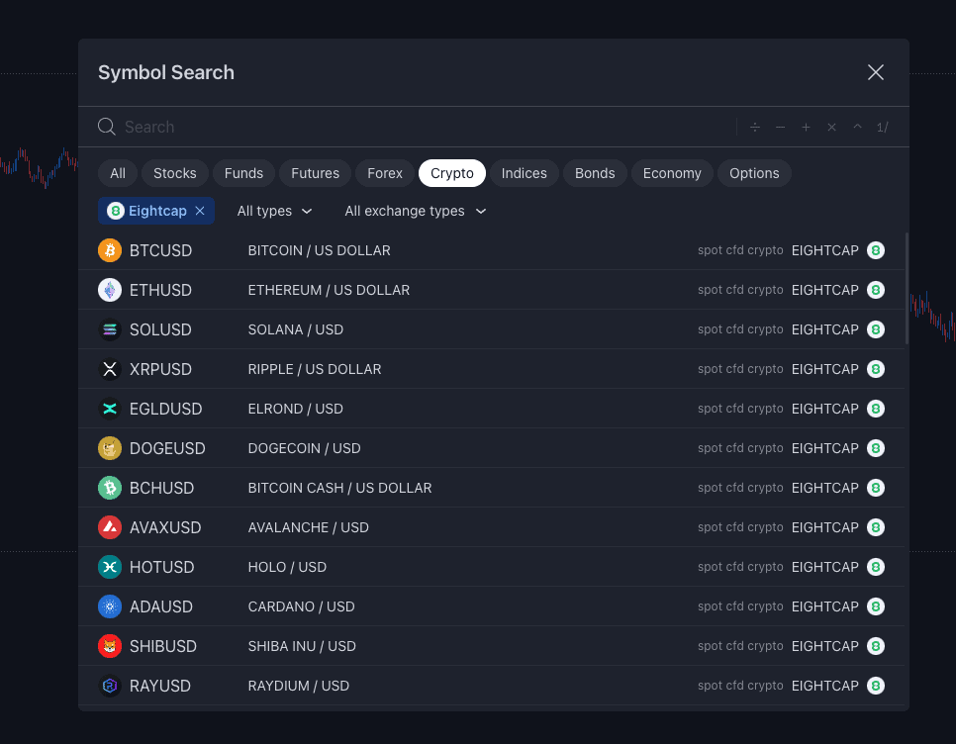Click the Ethereum logo beside ETHUSD
This screenshot has height=744, width=956.
point(110,290)
